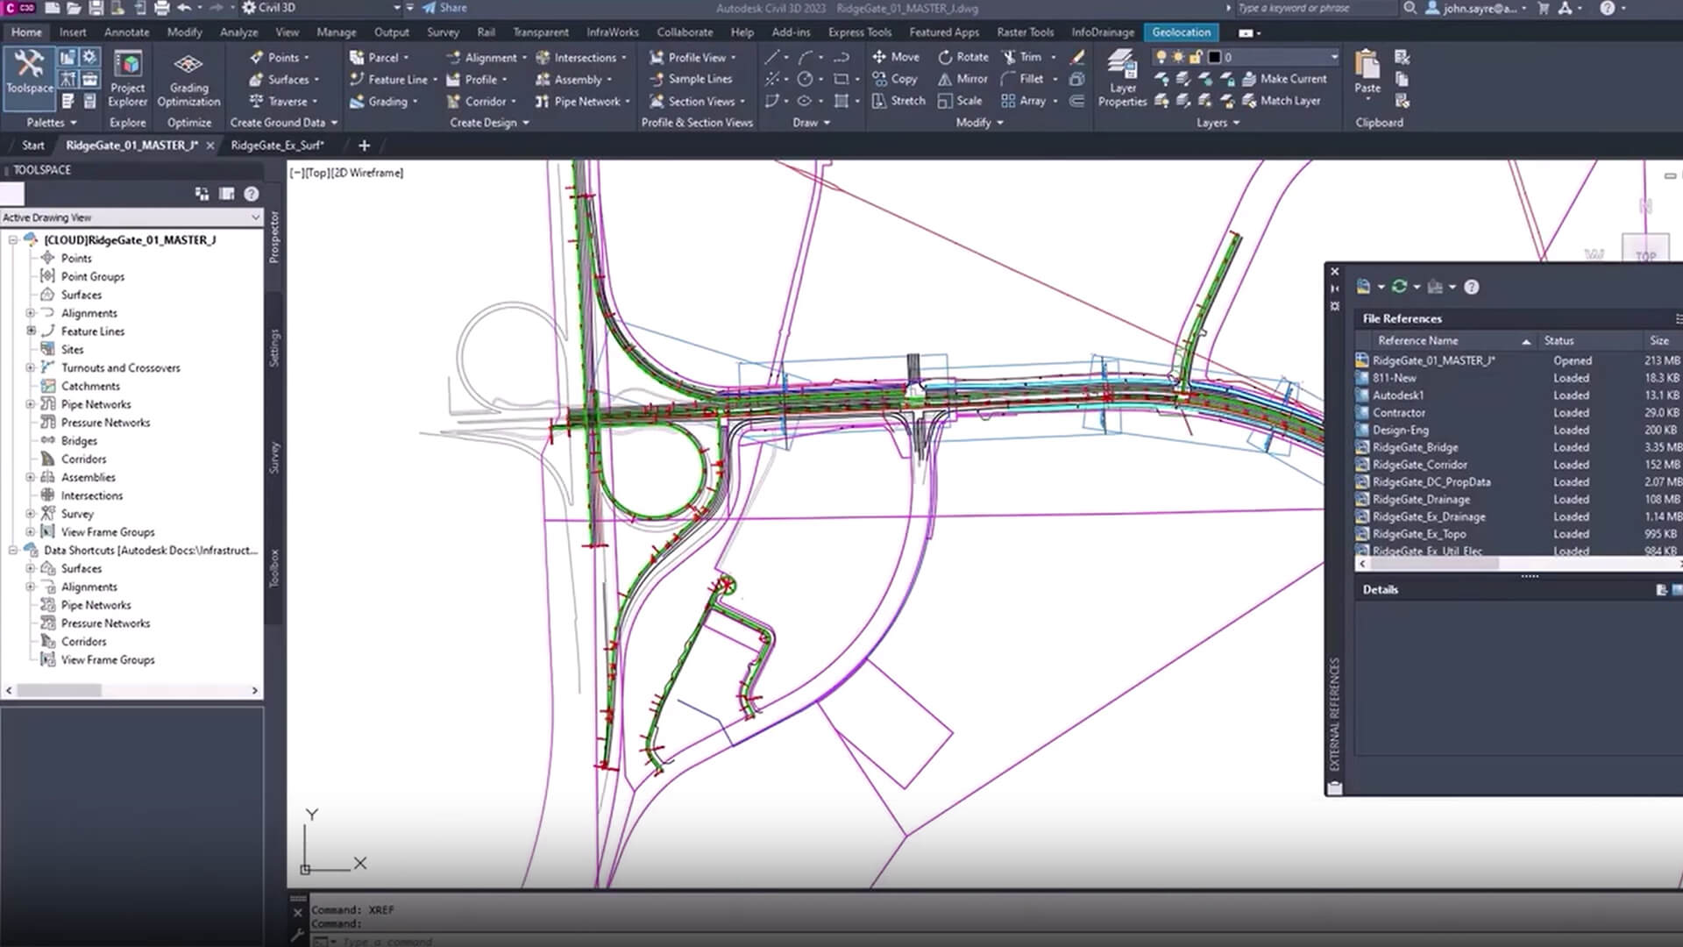Viewport: 1683px width, 947px height.
Task: Click the Erase tool icon in Modify panel
Action: 1078,57
